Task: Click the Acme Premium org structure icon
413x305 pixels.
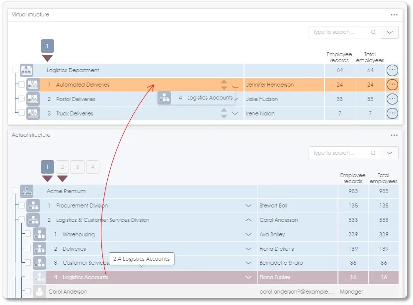Action: point(26,191)
